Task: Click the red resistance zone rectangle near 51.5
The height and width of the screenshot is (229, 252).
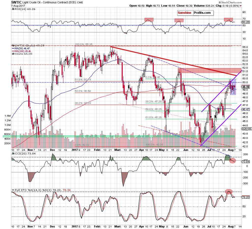Action: point(209,70)
